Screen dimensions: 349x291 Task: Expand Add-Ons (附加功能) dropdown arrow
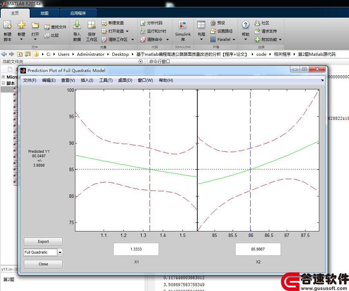(x=280, y=39)
